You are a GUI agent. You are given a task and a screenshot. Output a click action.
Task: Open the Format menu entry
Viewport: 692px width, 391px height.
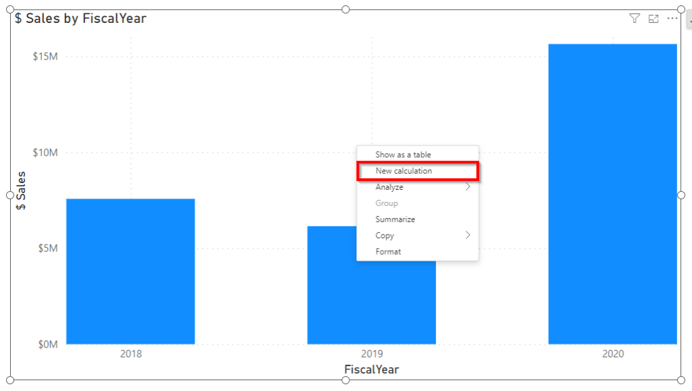pos(389,251)
